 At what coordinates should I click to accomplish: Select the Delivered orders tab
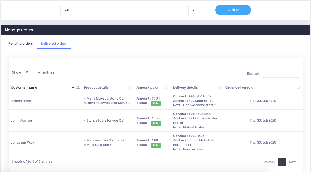click(x=54, y=43)
